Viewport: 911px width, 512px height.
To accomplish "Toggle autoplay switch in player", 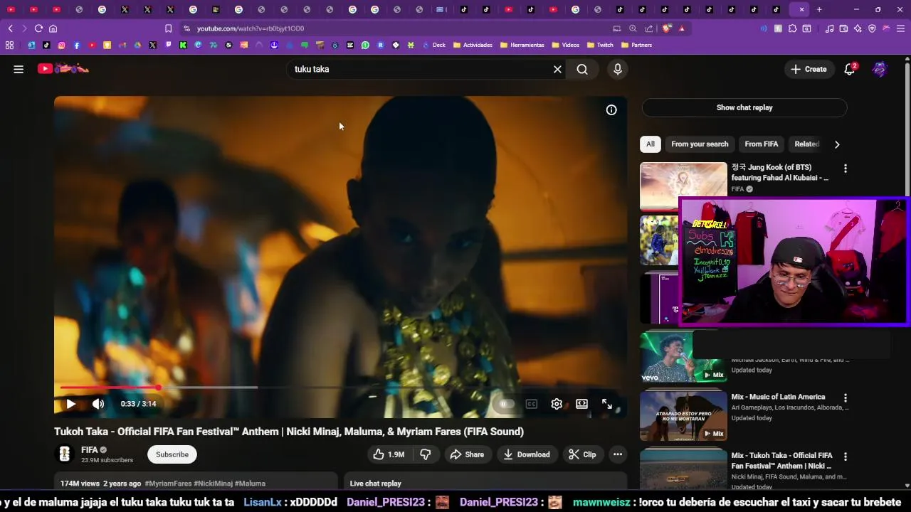I will click(x=505, y=404).
